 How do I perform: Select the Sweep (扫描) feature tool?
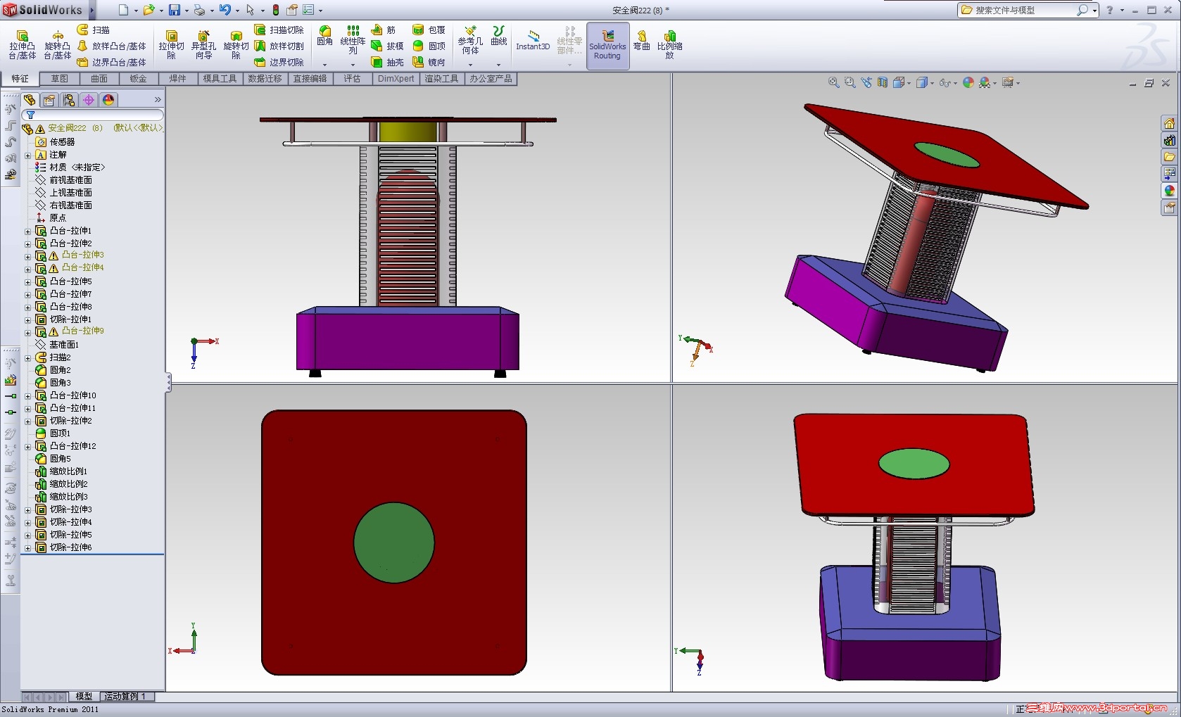click(x=94, y=30)
